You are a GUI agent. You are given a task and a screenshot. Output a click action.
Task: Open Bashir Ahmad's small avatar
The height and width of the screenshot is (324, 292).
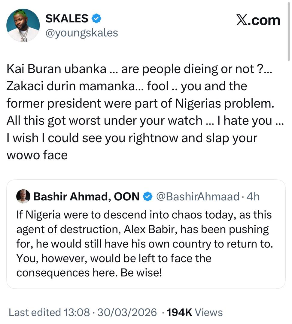pyautogui.click(x=23, y=196)
